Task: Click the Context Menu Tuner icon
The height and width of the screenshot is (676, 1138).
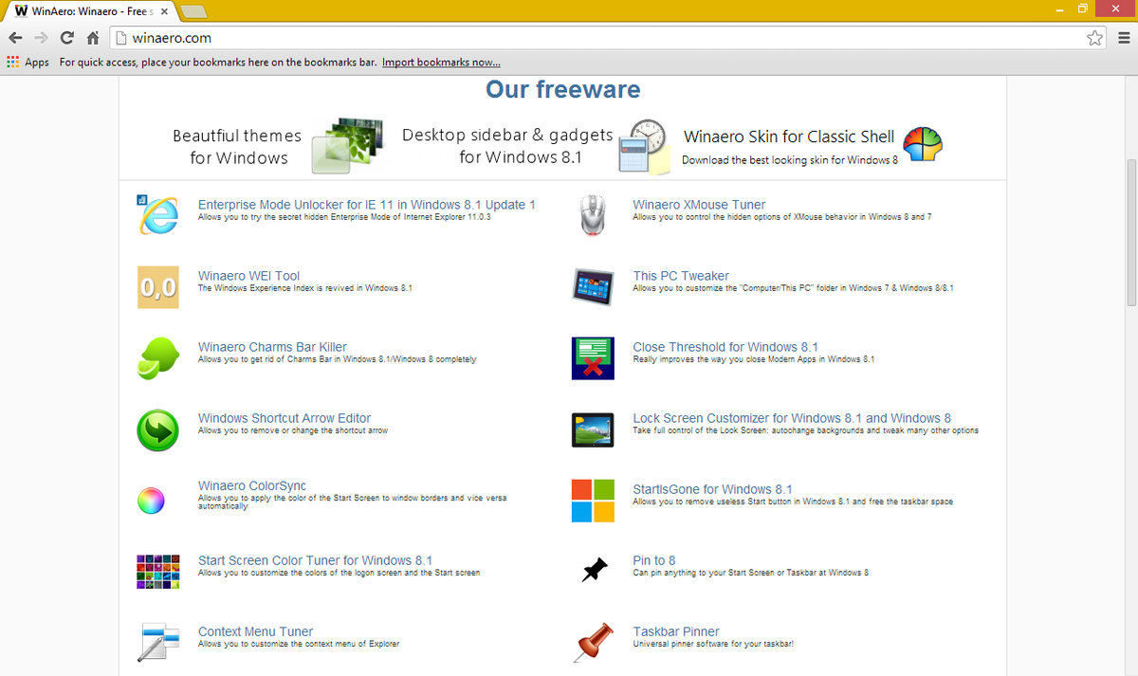Action: pos(158,642)
